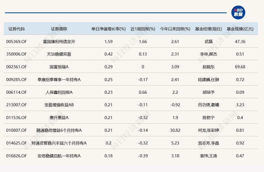Click manager name 陈桥宁
The width and height of the screenshot is (264, 172).
(209, 117)
